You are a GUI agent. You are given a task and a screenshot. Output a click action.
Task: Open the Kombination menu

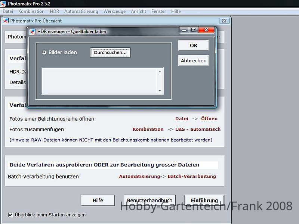31,12
